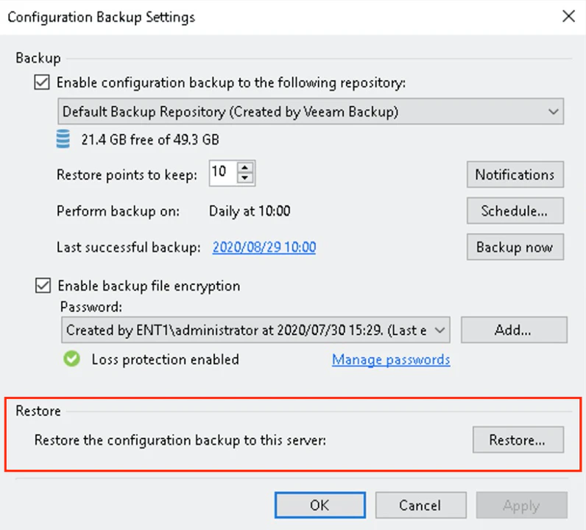Click the 'Password:' label
Screen dimensions: 586x530
(x=91, y=307)
